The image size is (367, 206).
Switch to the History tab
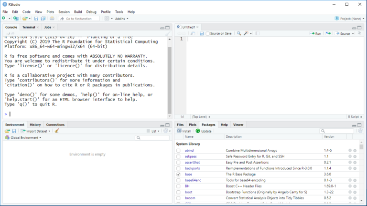click(35, 124)
